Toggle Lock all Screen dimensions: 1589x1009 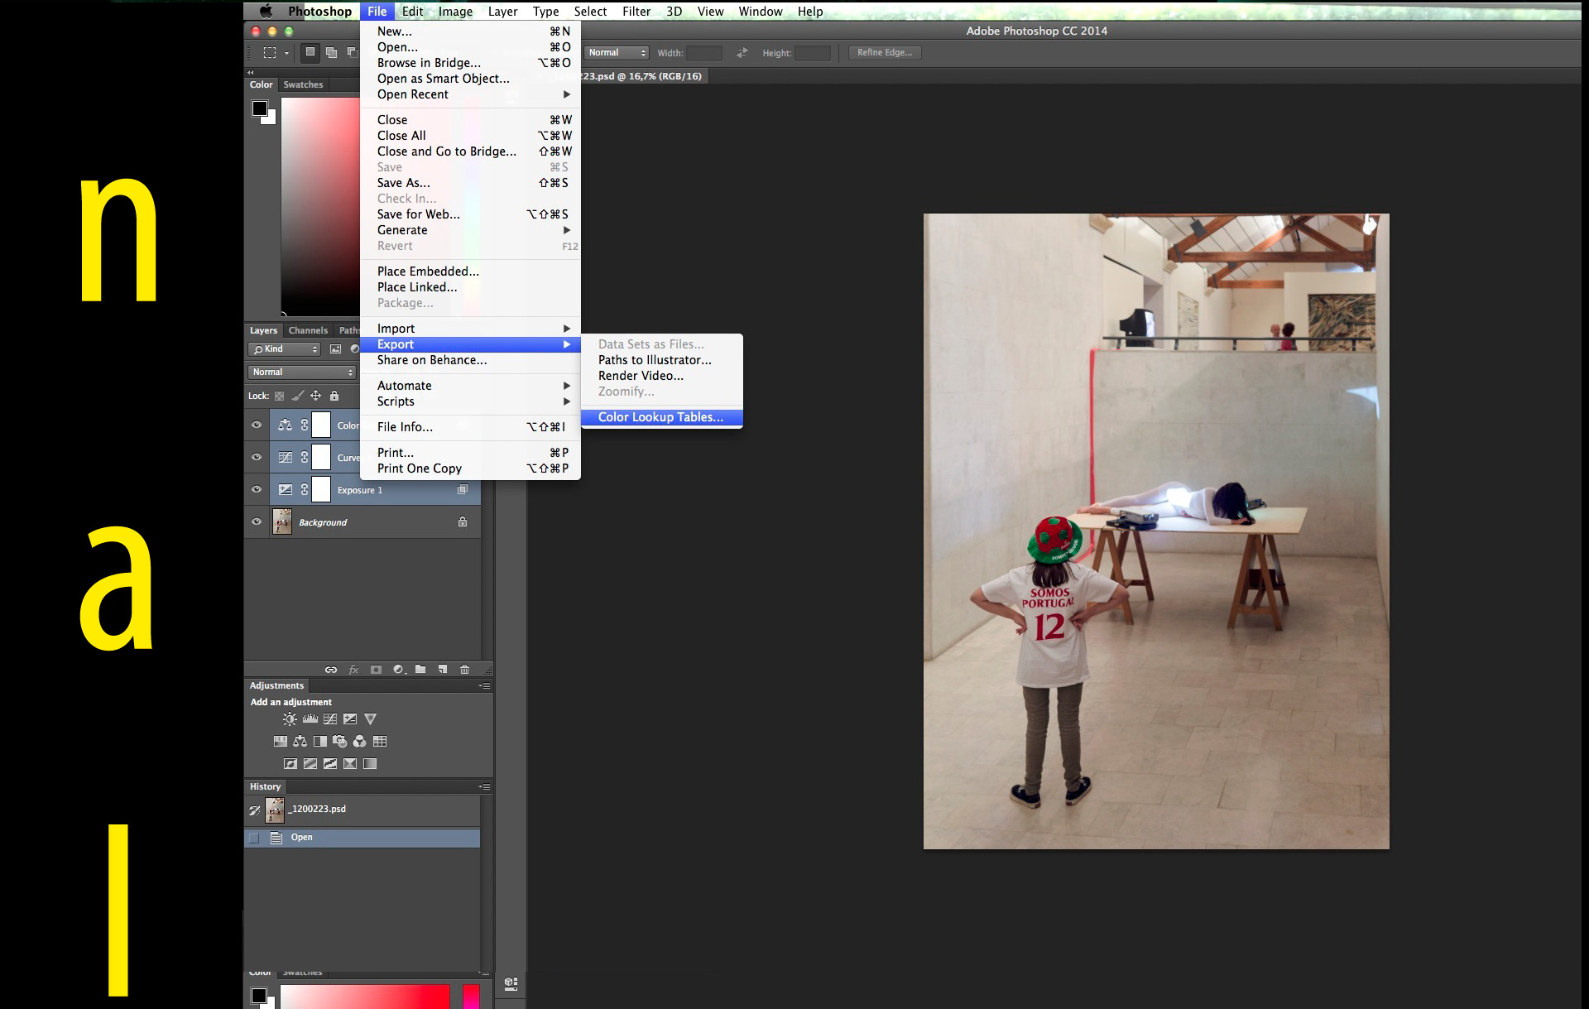point(334,396)
